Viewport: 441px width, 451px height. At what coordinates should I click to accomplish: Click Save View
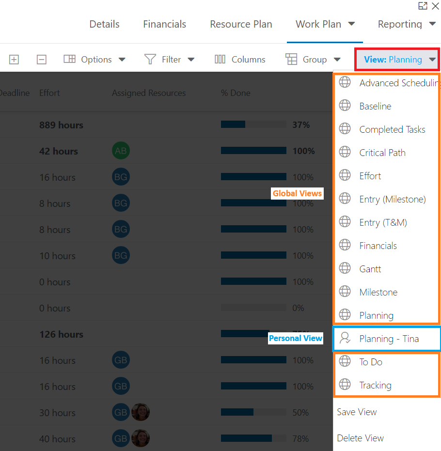[357, 412]
